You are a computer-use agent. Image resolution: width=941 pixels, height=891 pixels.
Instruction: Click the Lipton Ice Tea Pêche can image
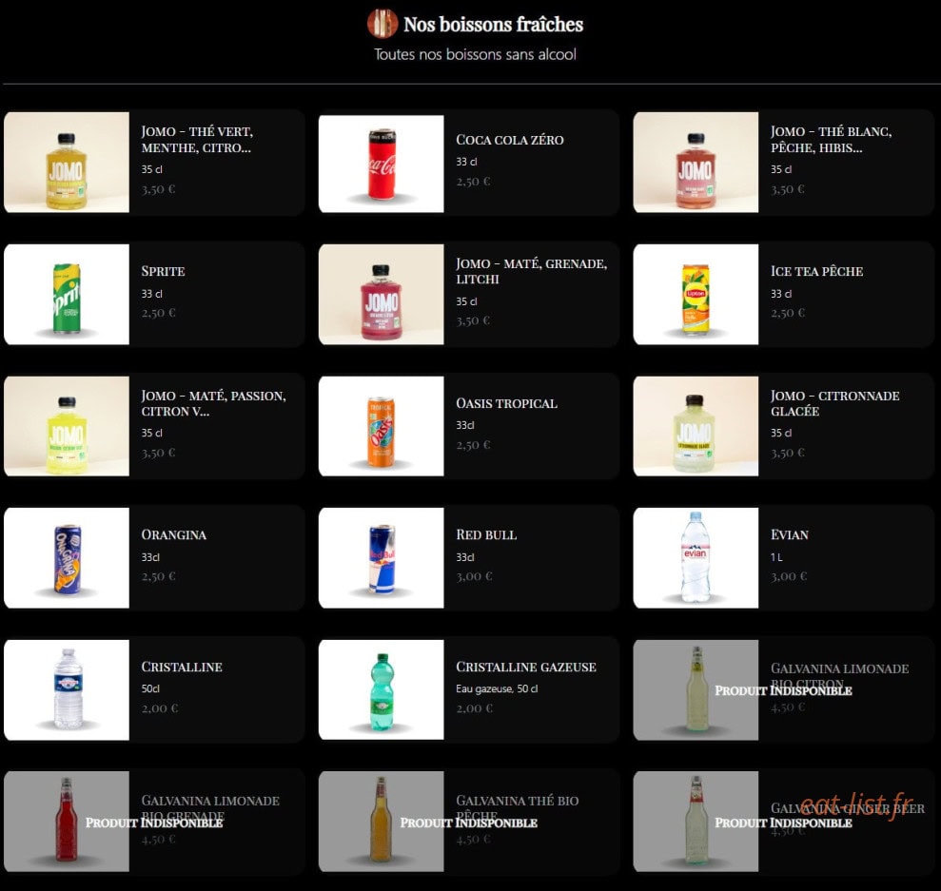click(x=696, y=295)
